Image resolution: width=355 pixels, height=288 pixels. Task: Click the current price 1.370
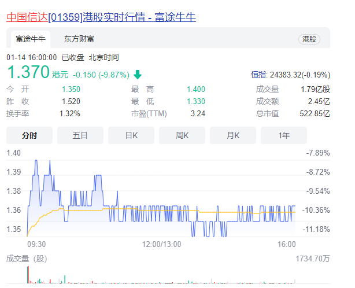(28, 72)
